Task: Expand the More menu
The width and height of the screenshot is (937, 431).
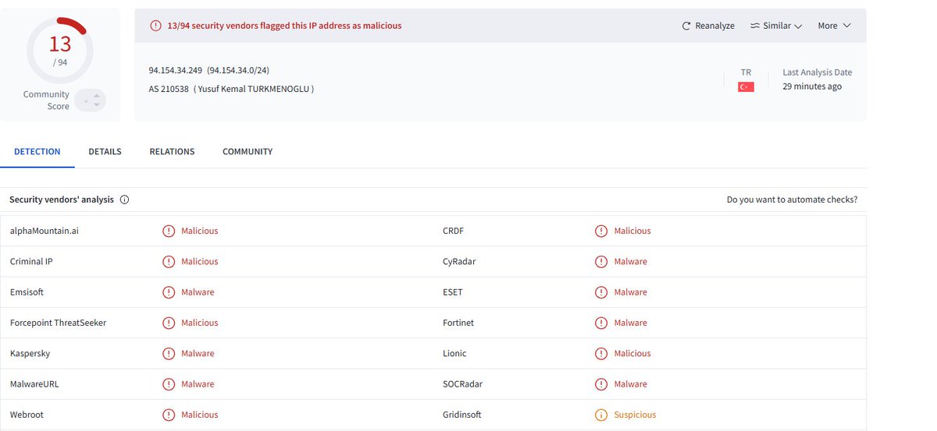Action: click(x=834, y=26)
